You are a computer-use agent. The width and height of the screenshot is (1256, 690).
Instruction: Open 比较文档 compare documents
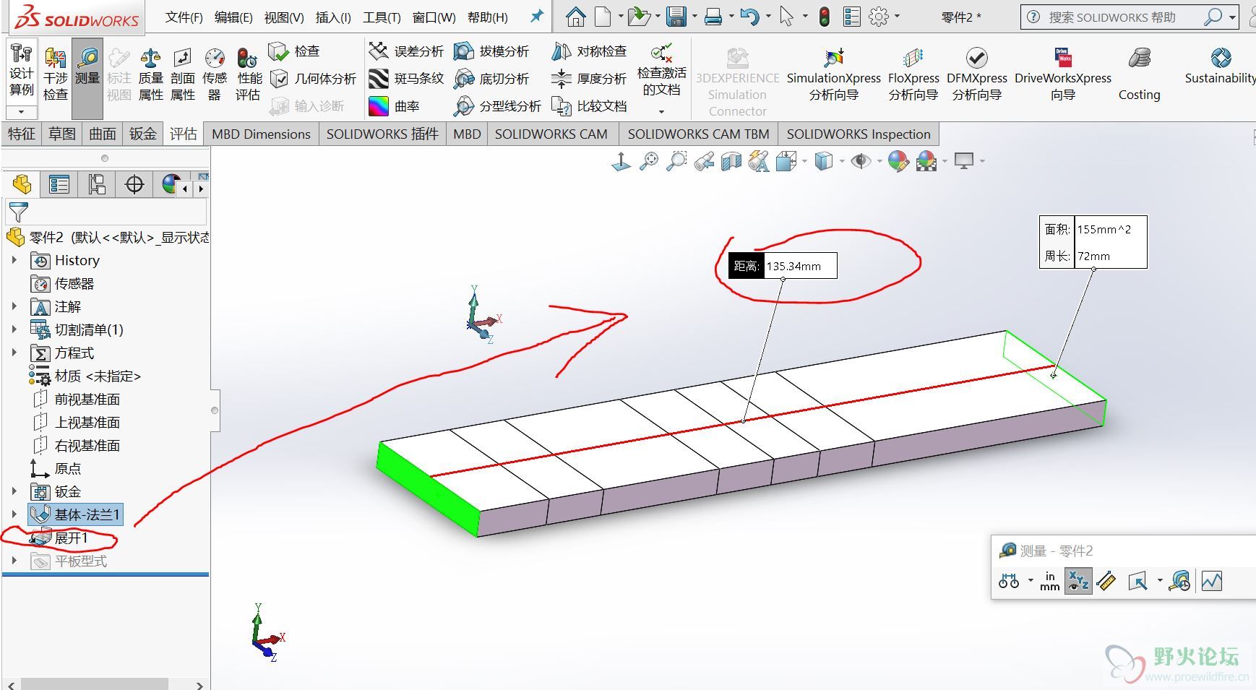click(x=589, y=106)
